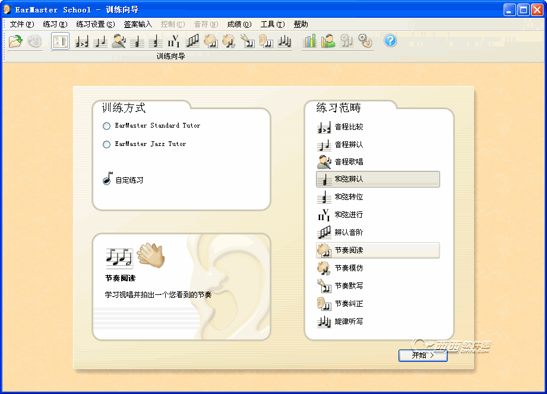Screen dimensions: 547x394
Task: Select 节奏模仿 in the exercise list
Action: [378, 268]
